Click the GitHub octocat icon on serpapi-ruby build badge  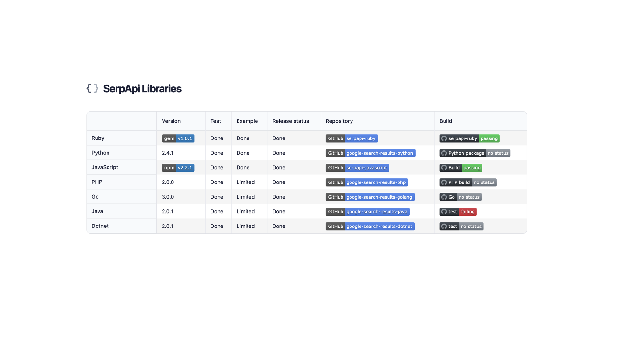[x=444, y=138]
